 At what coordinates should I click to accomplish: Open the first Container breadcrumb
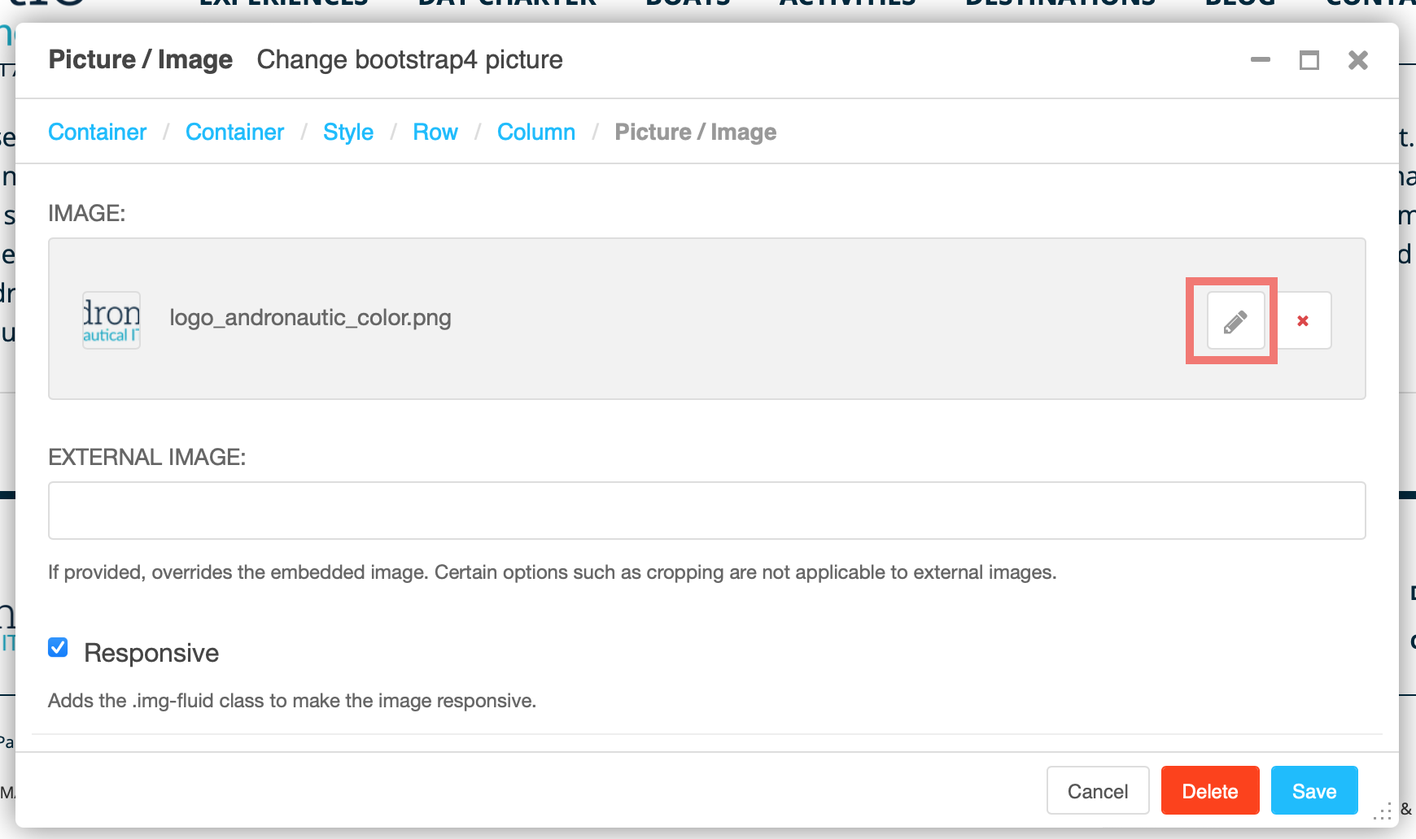point(98,132)
